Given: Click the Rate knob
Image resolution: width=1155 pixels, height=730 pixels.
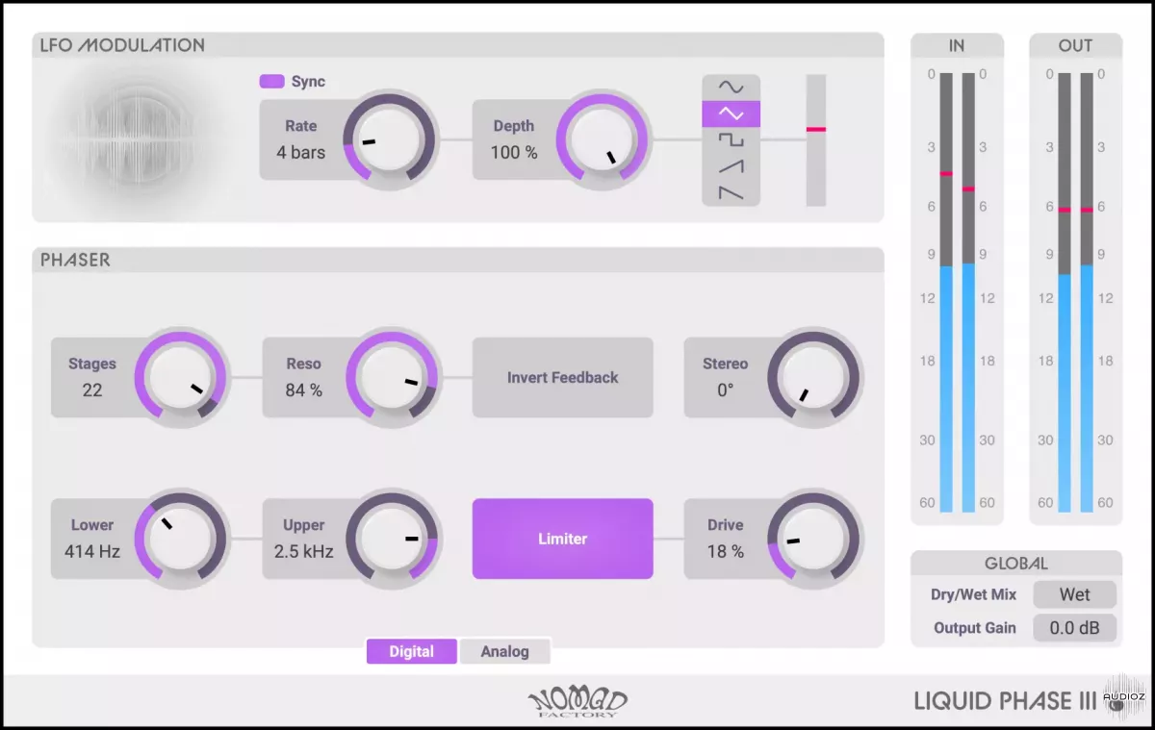Looking at the screenshot, I should coord(390,139).
